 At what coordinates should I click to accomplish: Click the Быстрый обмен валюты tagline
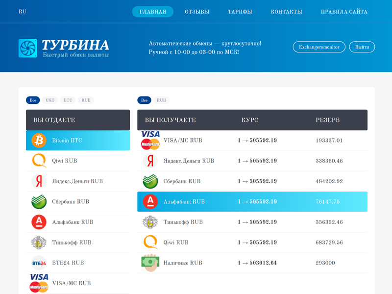pyautogui.click(x=76, y=55)
